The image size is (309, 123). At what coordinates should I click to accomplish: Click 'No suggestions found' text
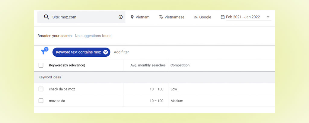point(93,36)
